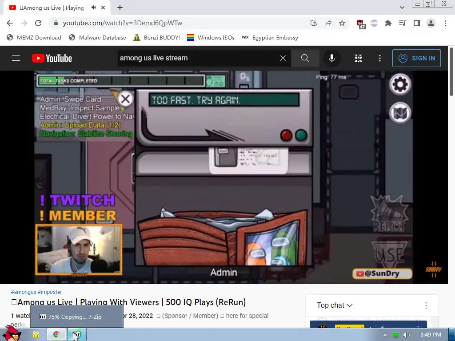Viewport: 455px width, 341px height.
Task: Open the Windows ISOs bookmark
Action: pyautogui.click(x=211, y=38)
